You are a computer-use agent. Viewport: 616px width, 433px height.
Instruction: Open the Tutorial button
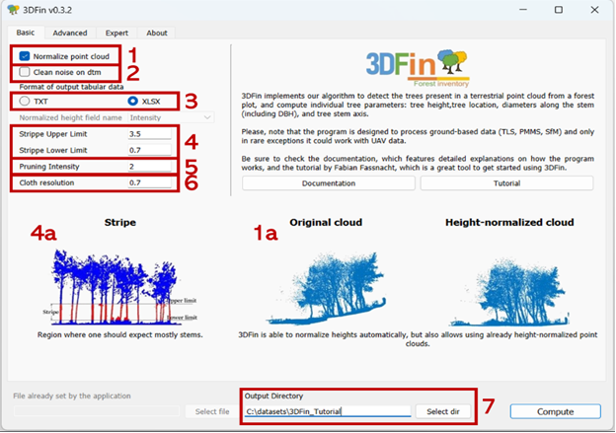coord(506,183)
